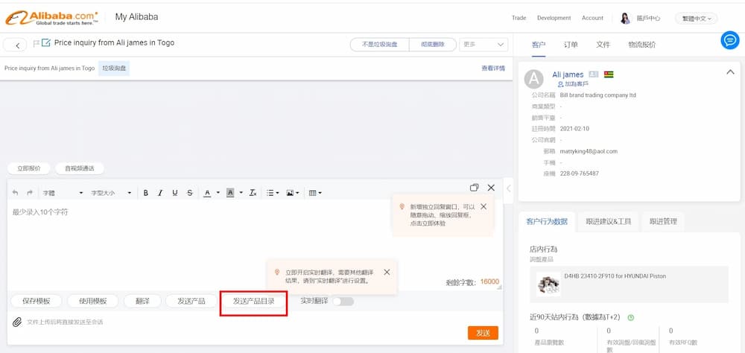Open background color dropdown arrow
Viewport: 745px width, 353px height.
click(241, 193)
